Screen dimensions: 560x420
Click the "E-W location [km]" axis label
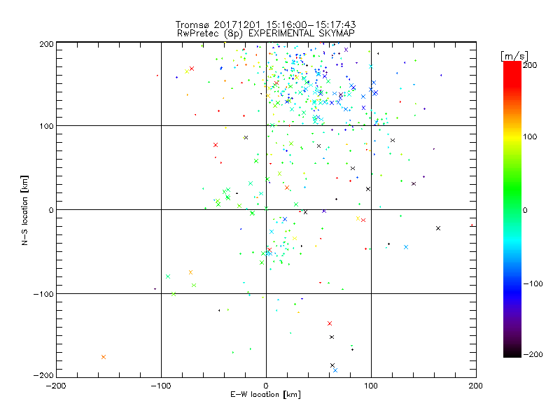[x=266, y=395]
